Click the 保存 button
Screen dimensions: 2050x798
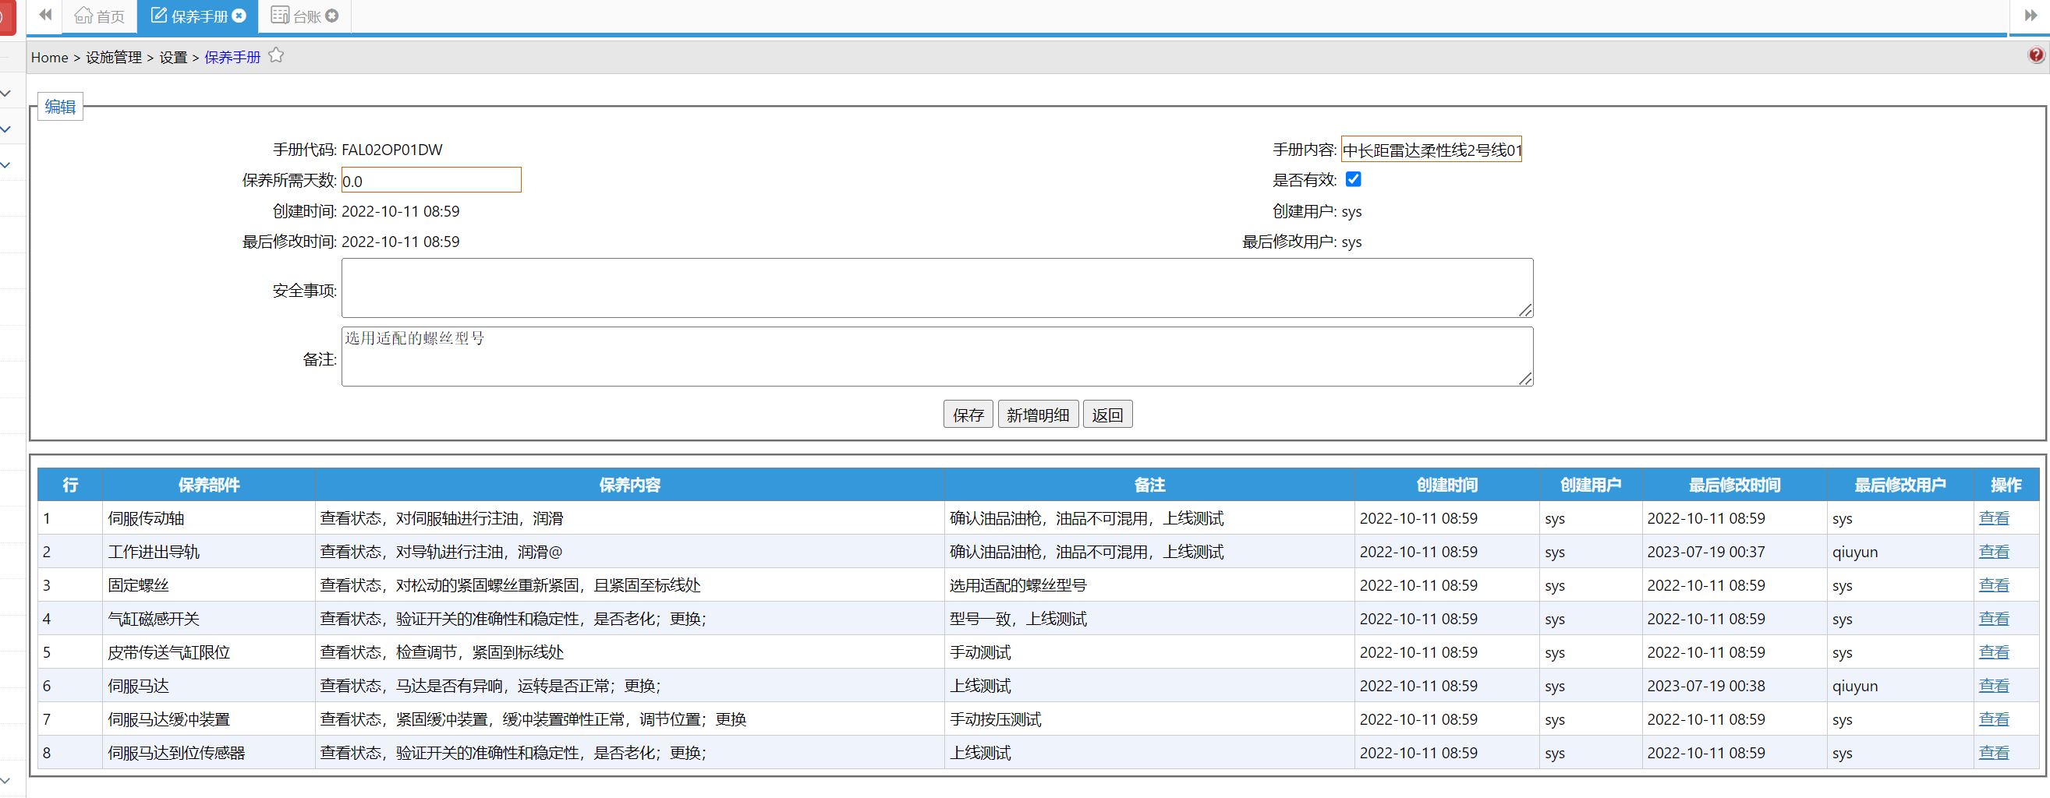pos(968,415)
